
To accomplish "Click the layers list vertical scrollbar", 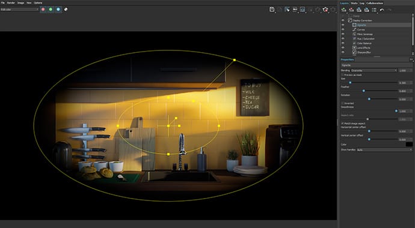I will [x=413, y=31].
